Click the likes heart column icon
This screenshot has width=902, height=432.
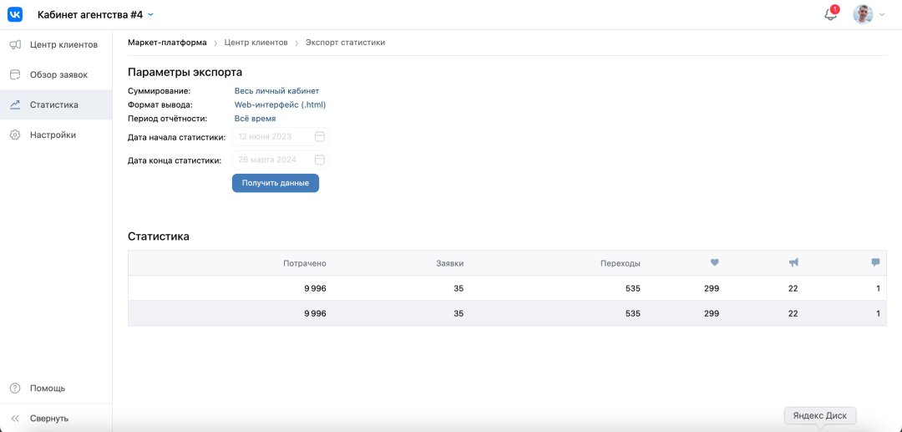click(714, 262)
